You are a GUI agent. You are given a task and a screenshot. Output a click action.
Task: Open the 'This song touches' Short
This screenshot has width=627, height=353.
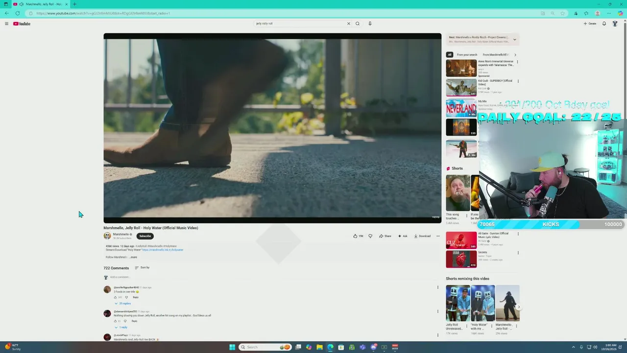pos(458,193)
